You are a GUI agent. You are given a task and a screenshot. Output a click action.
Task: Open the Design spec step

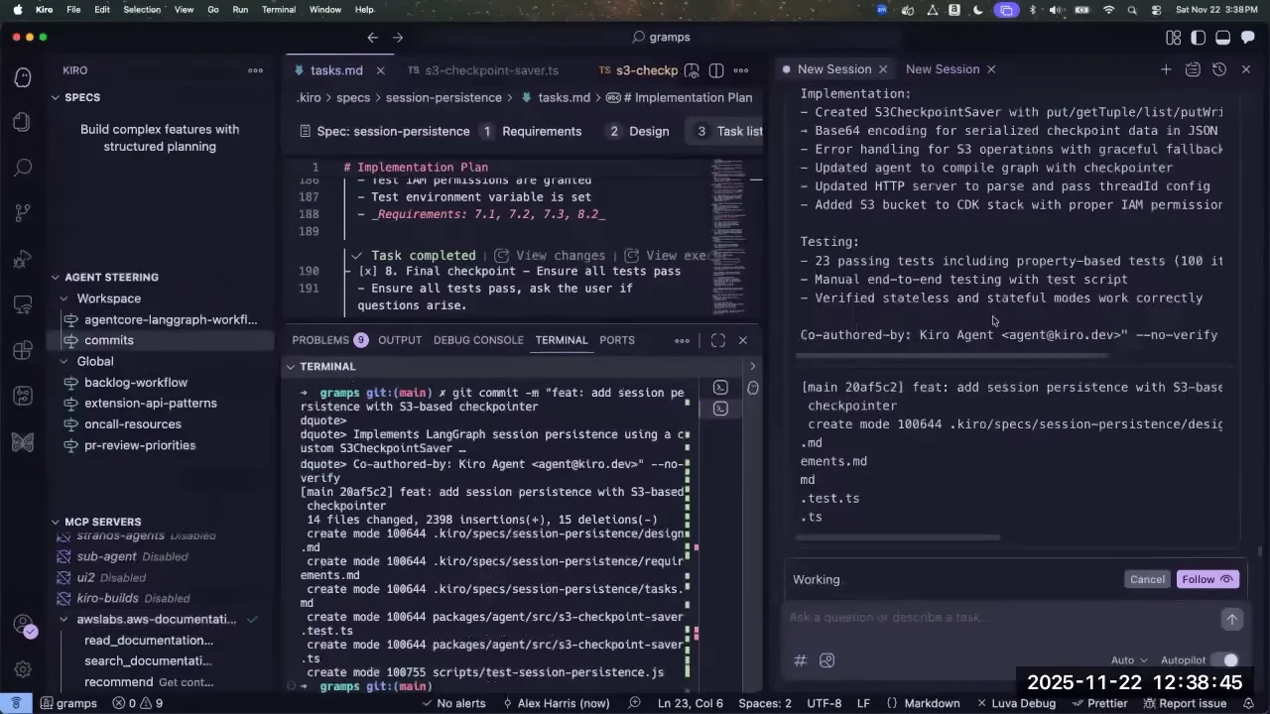click(x=638, y=132)
